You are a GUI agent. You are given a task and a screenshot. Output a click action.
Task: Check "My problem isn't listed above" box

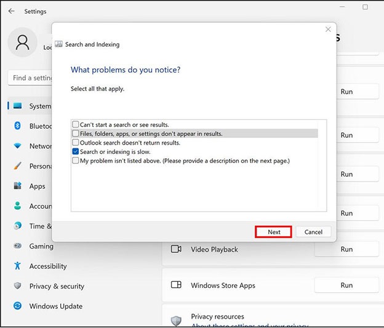click(x=76, y=161)
